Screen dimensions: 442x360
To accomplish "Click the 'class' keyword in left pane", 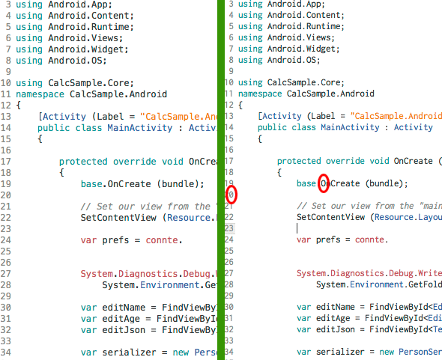I will (88, 128).
